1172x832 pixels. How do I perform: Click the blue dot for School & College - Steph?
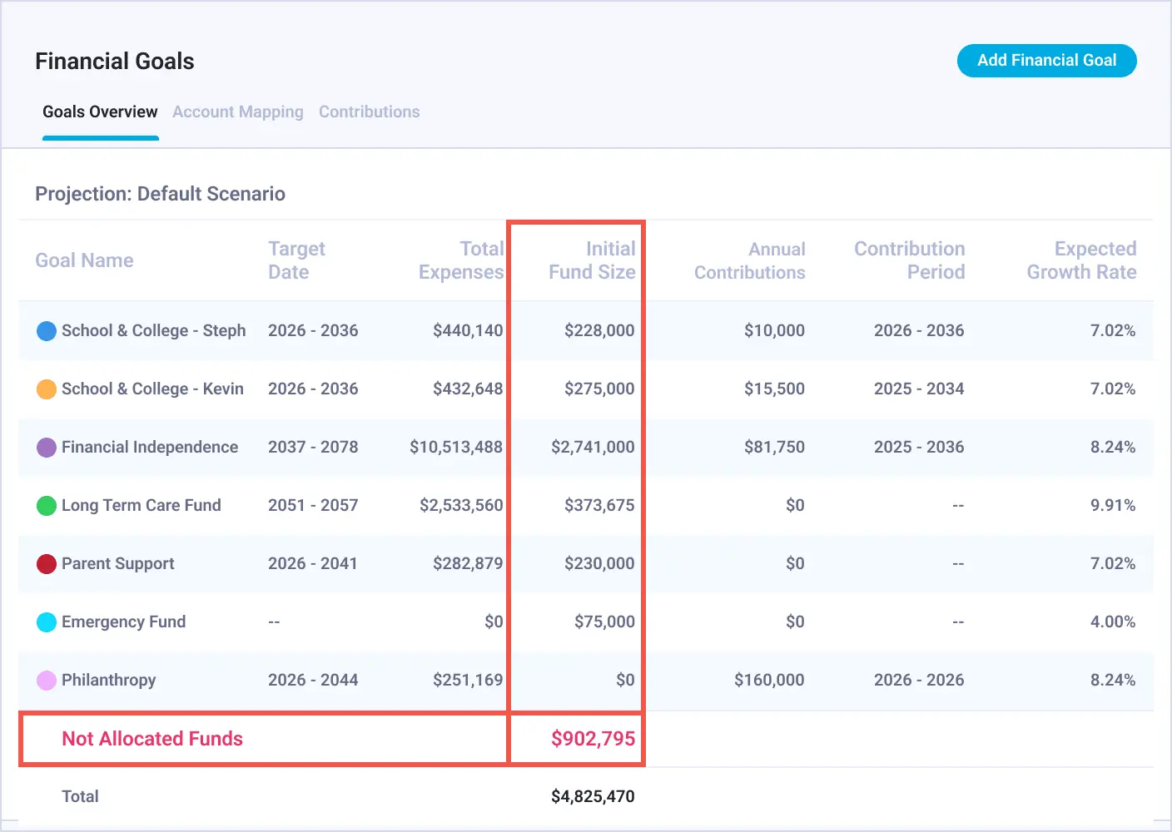click(47, 331)
